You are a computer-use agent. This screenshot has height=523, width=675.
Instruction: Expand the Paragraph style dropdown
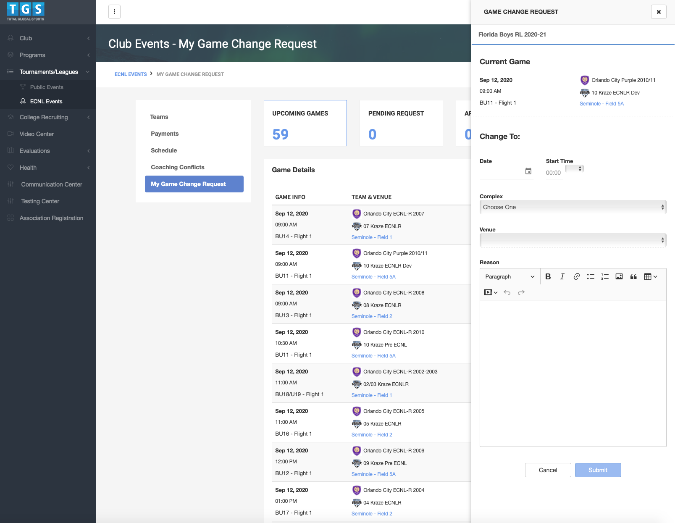coord(510,276)
